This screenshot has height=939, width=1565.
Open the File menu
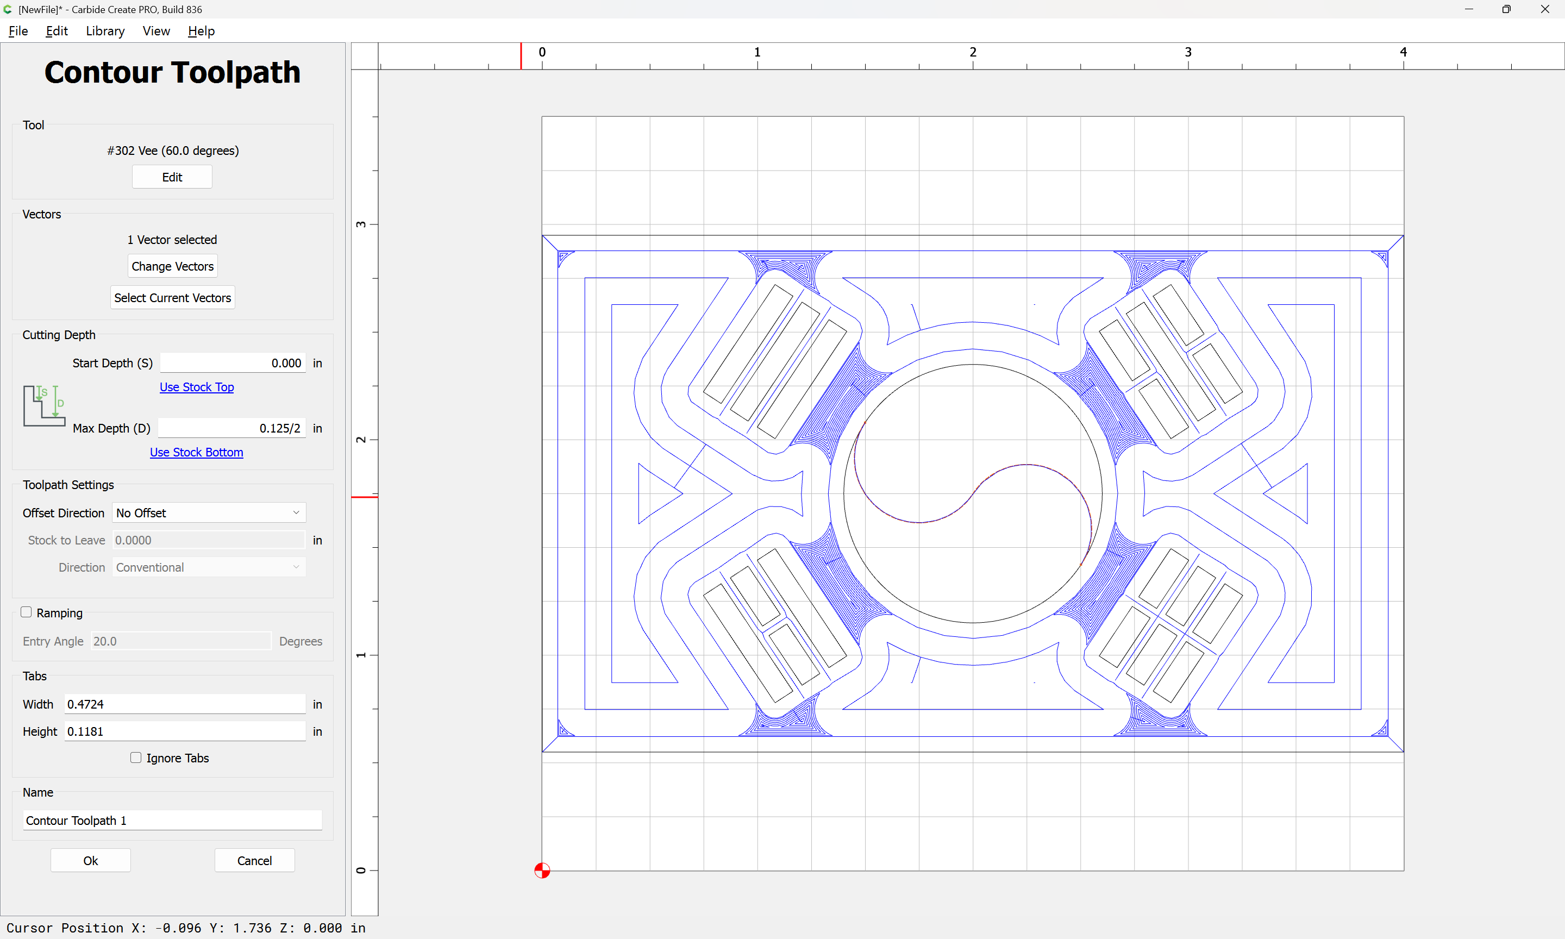[18, 31]
